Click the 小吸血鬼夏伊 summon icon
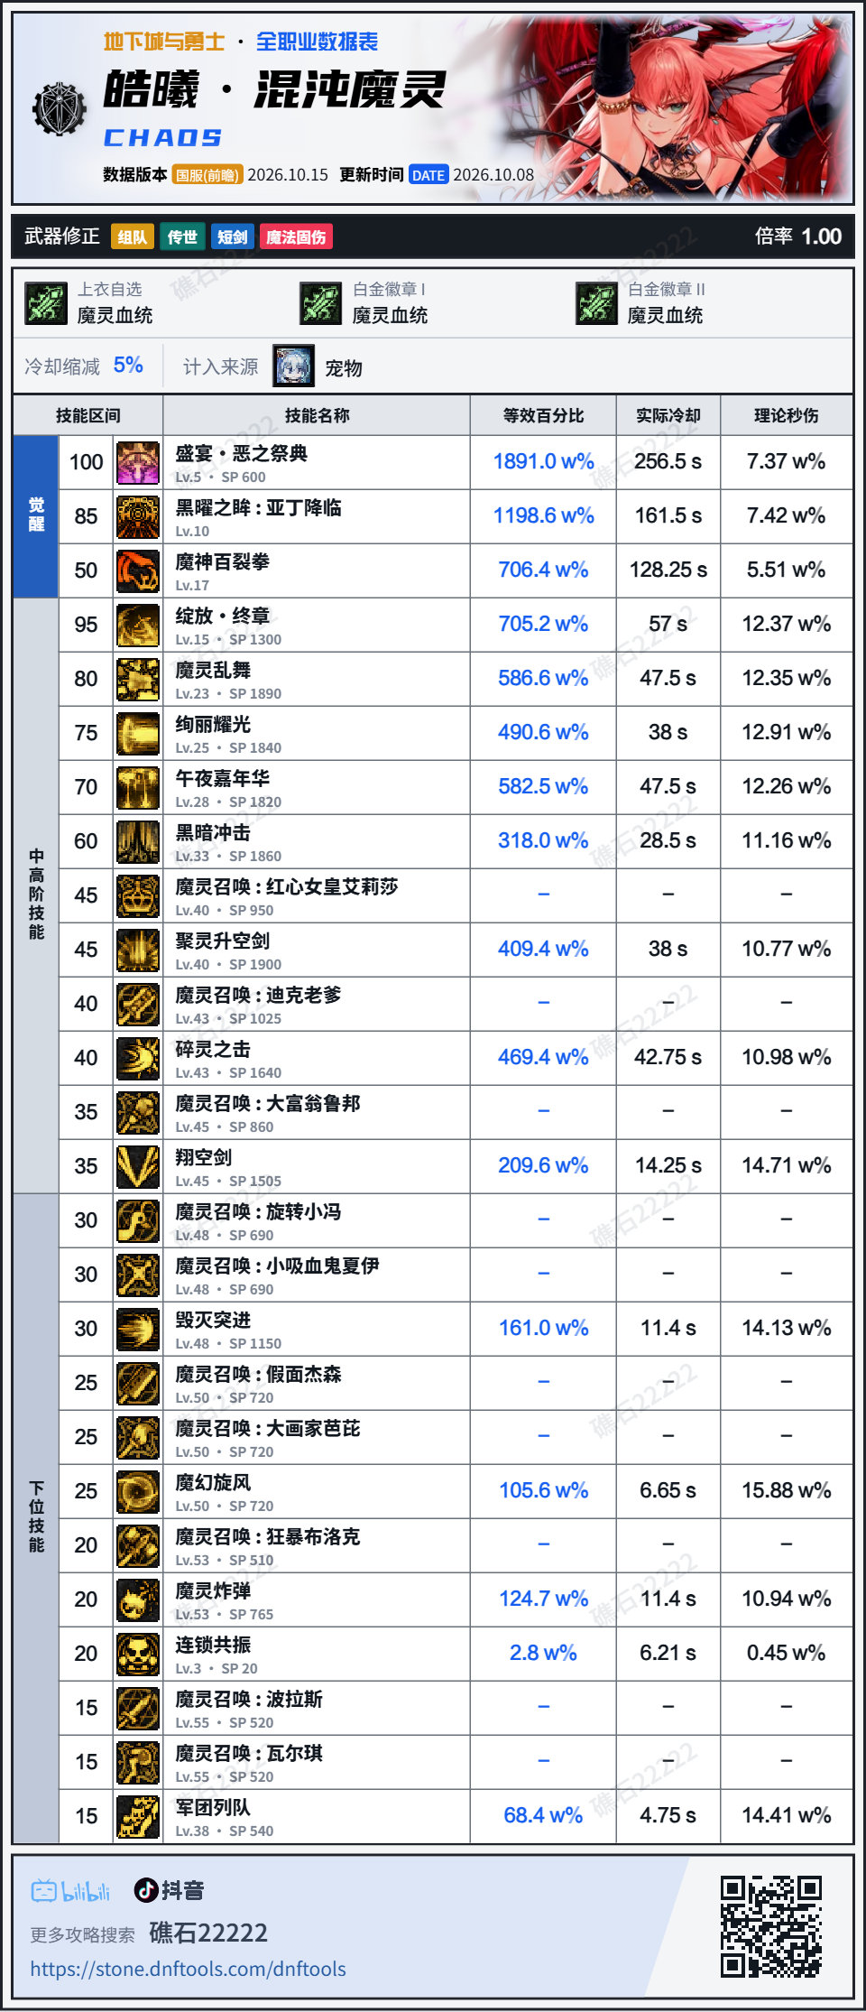The height and width of the screenshot is (2012, 866). click(138, 1275)
